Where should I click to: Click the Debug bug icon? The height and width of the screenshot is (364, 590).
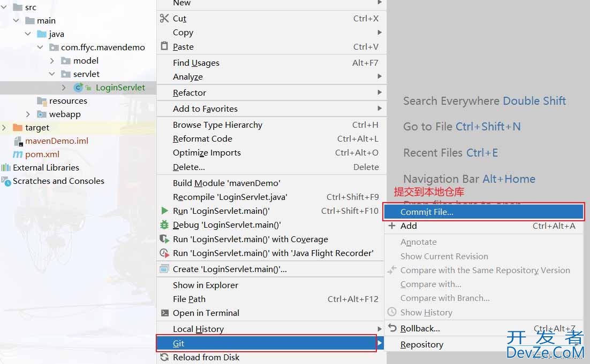[x=164, y=224]
